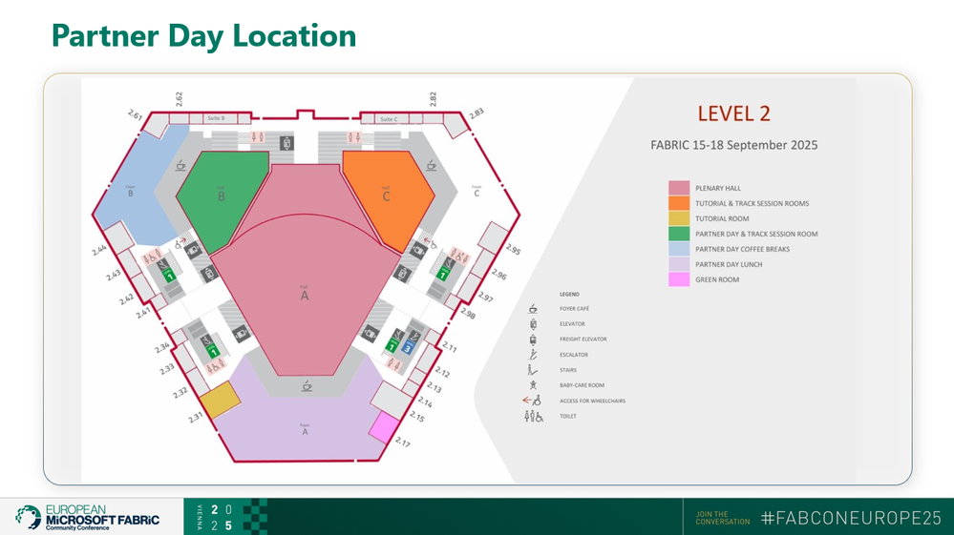
Task: Click the Partner Day Coffee Breaks blue swatch
Action: pos(679,248)
